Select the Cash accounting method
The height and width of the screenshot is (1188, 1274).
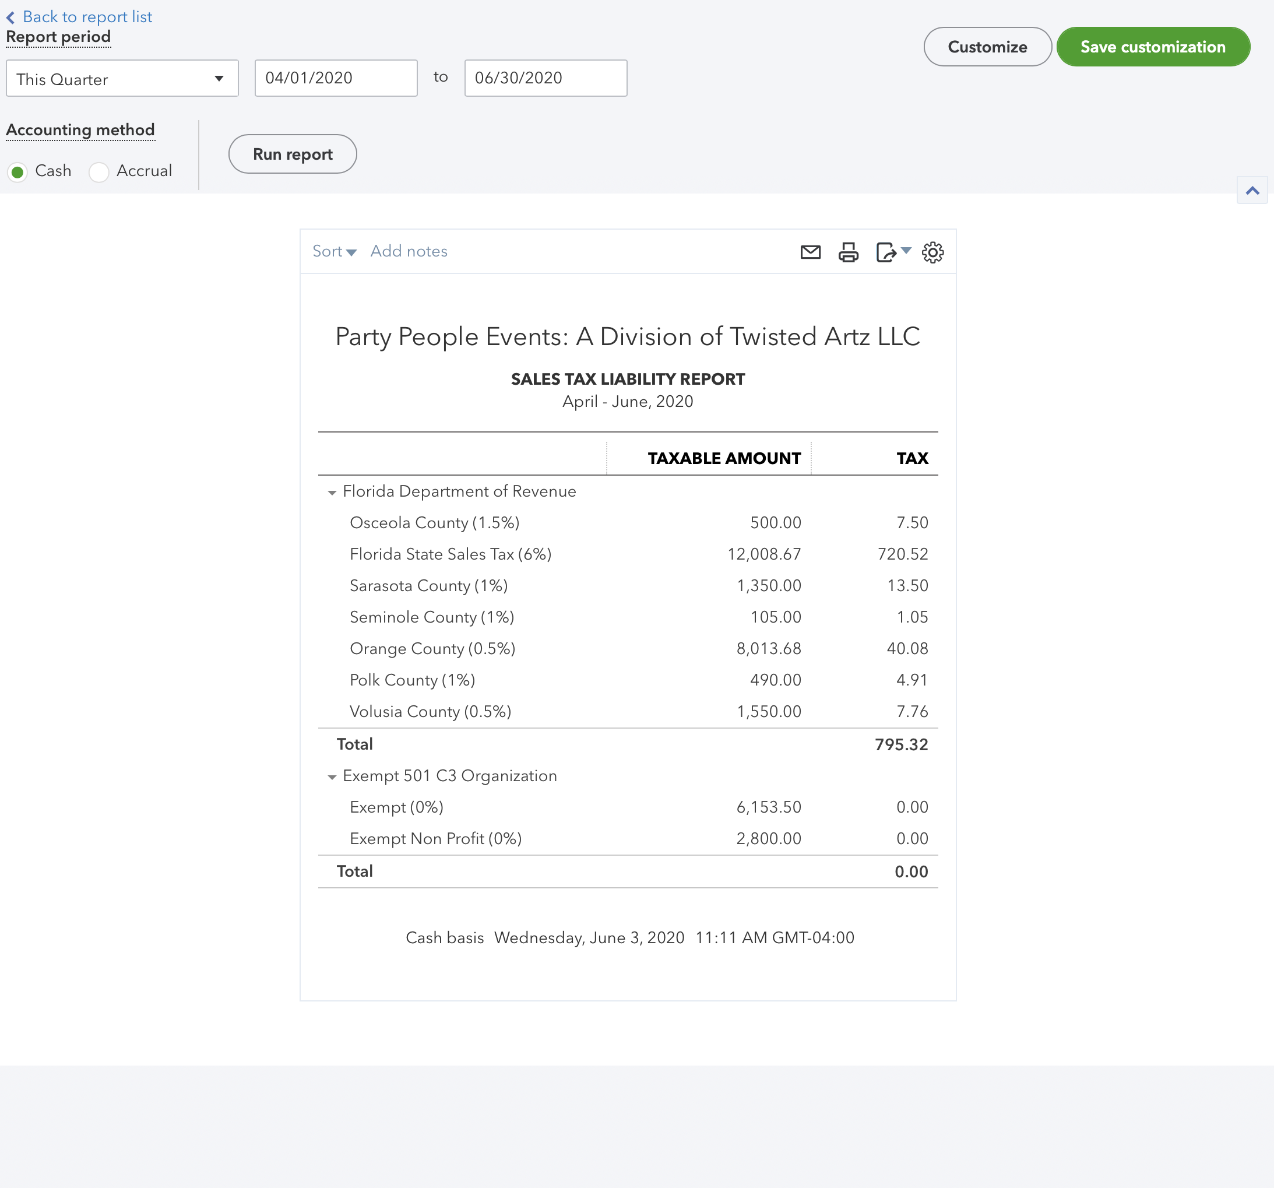pyautogui.click(x=18, y=172)
